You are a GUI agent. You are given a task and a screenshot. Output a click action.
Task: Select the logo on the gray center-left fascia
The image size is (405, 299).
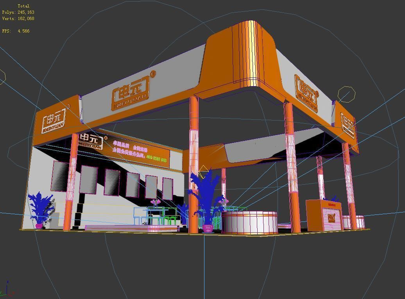[132, 93]
